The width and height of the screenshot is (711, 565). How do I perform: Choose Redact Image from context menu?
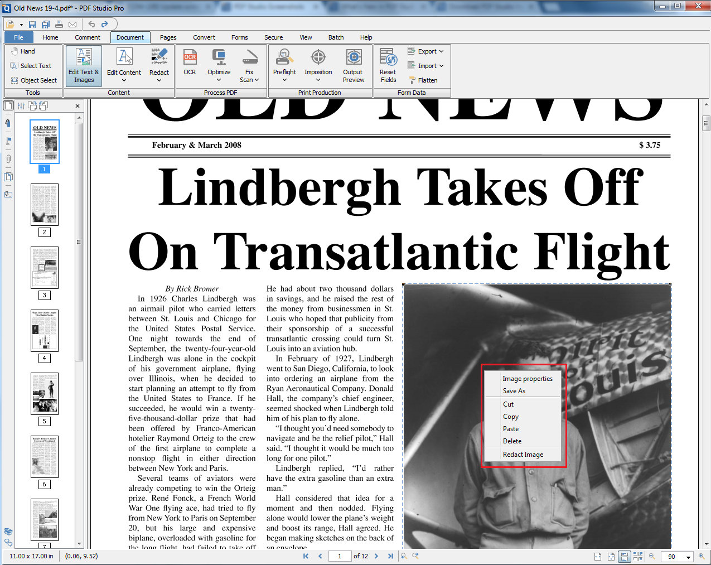point(523,455)
